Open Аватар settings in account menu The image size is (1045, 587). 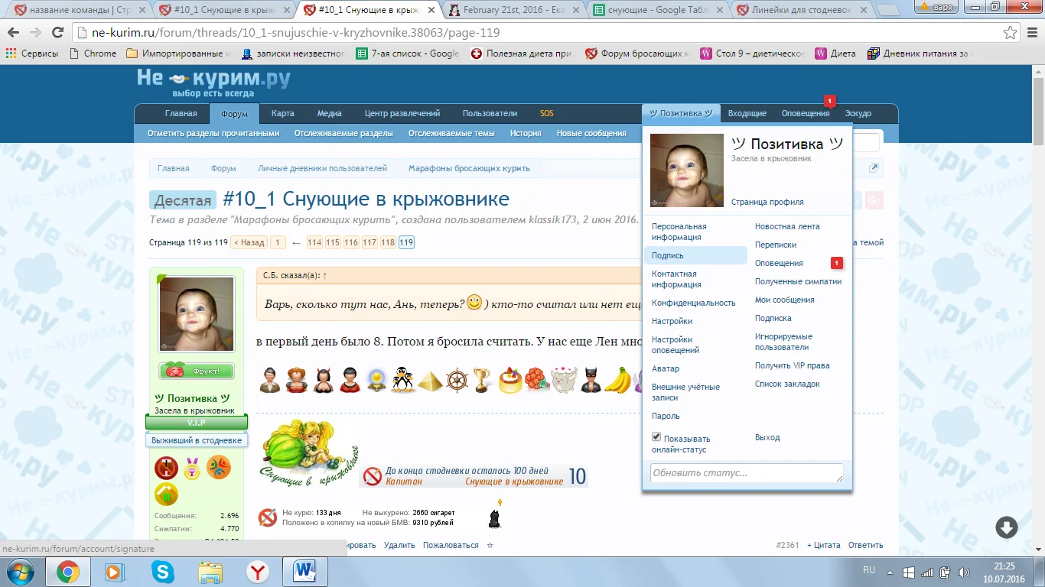(x=666, y=368)
